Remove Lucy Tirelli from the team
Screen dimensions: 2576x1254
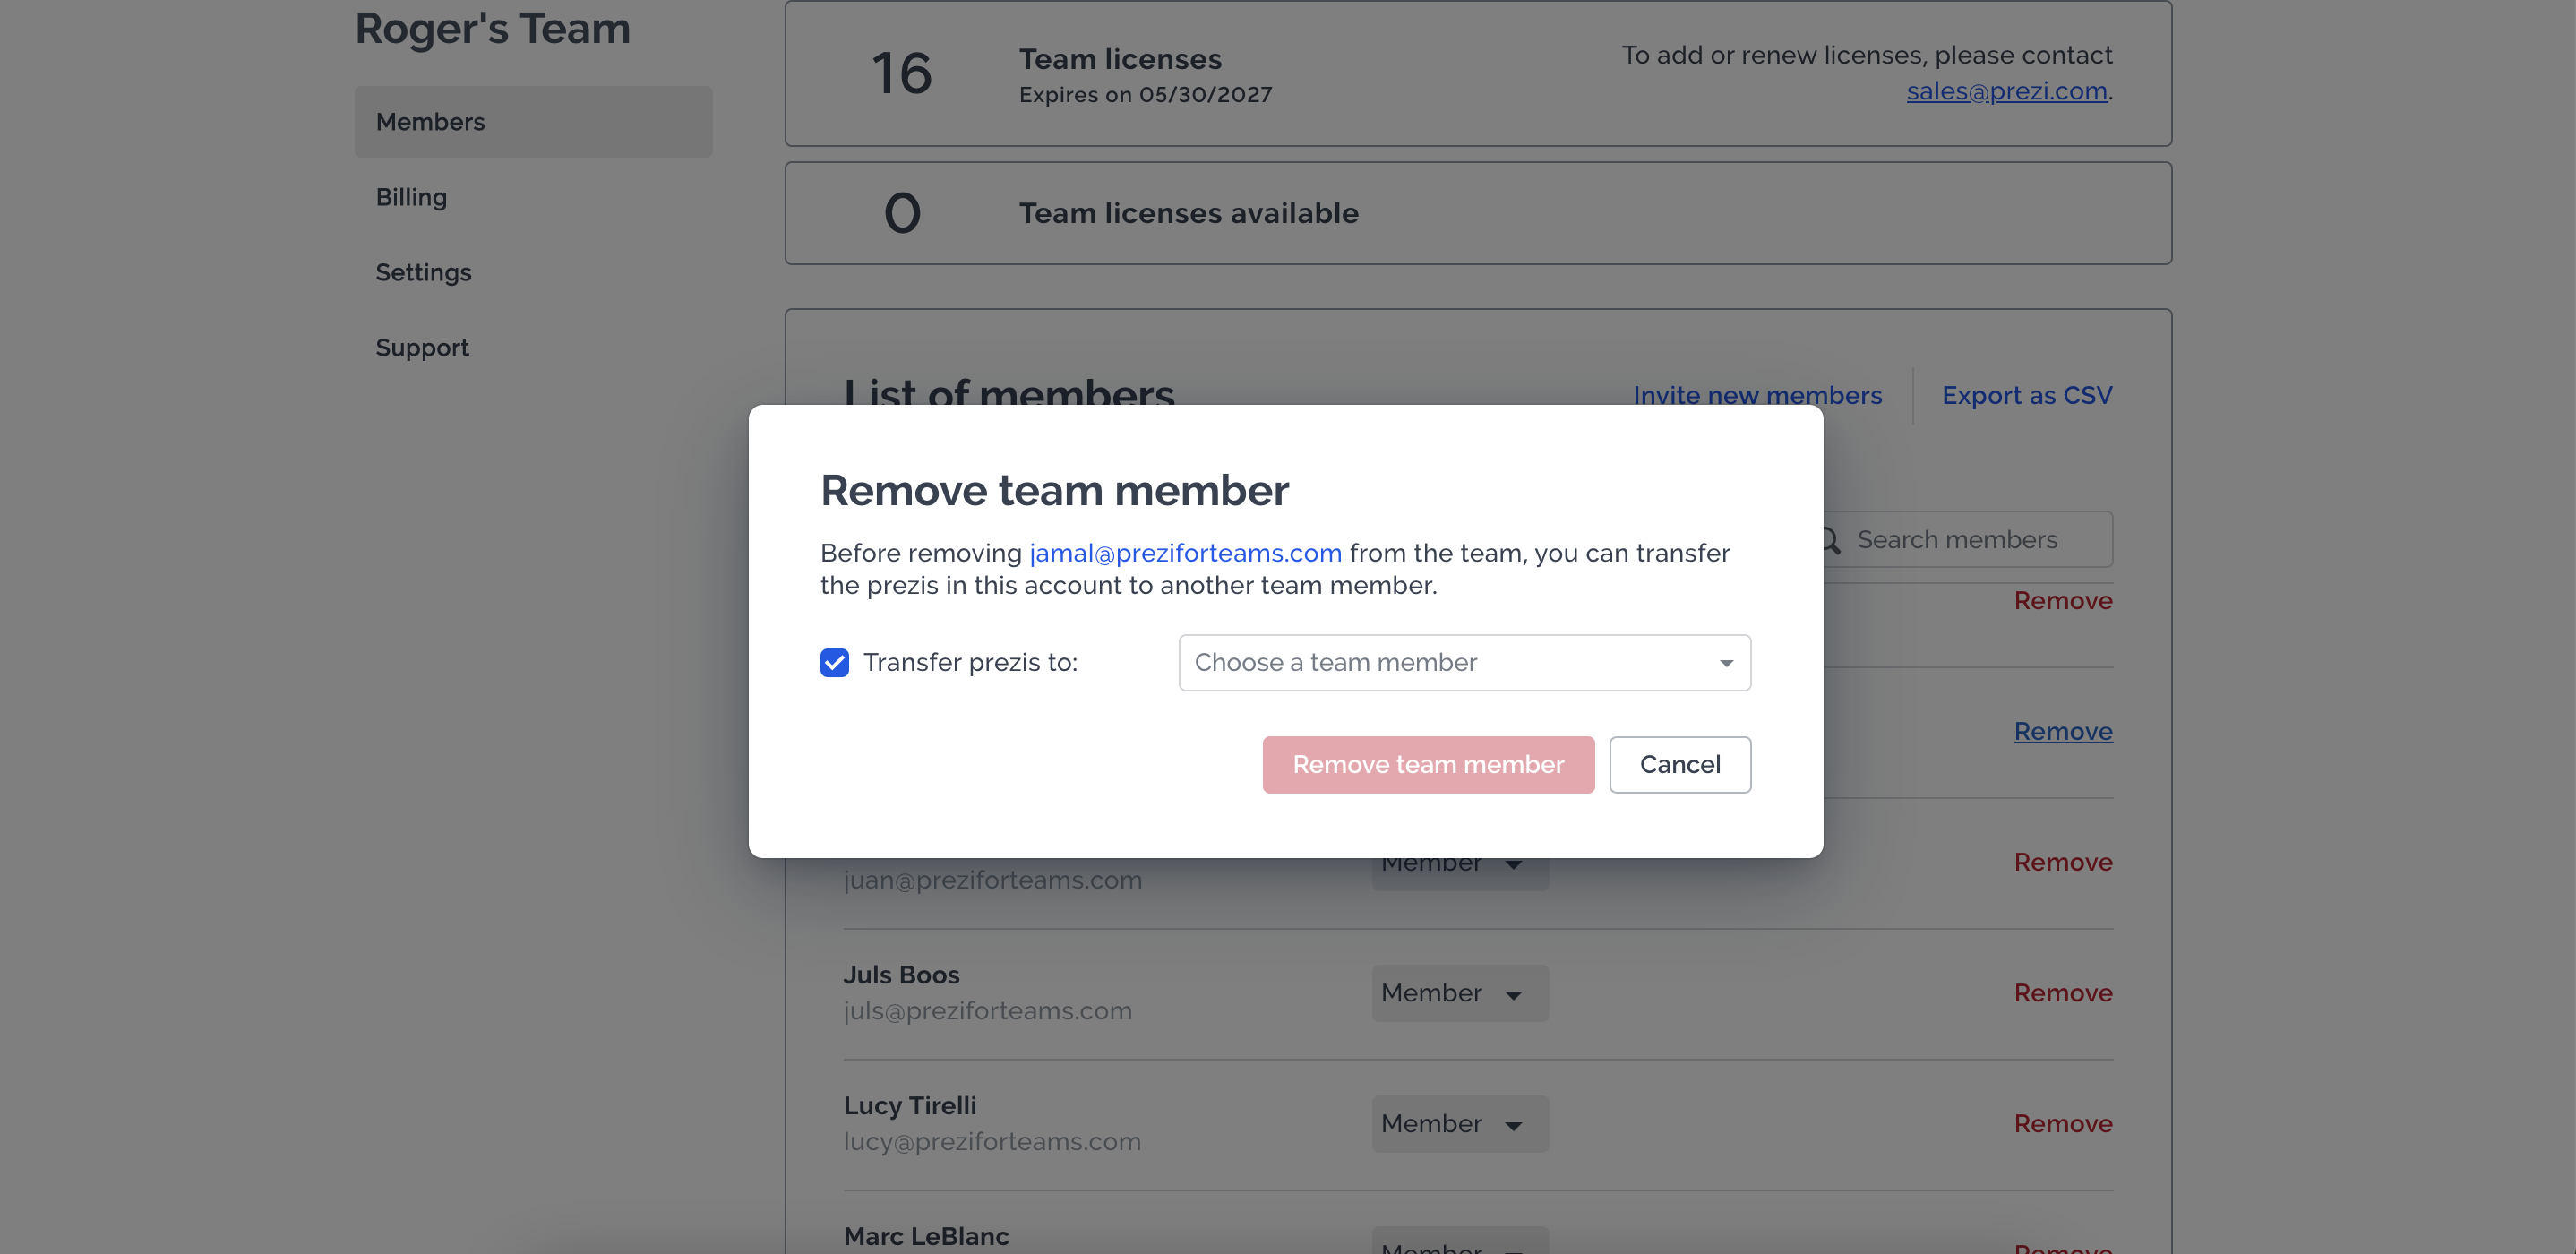[2062, 1124]
